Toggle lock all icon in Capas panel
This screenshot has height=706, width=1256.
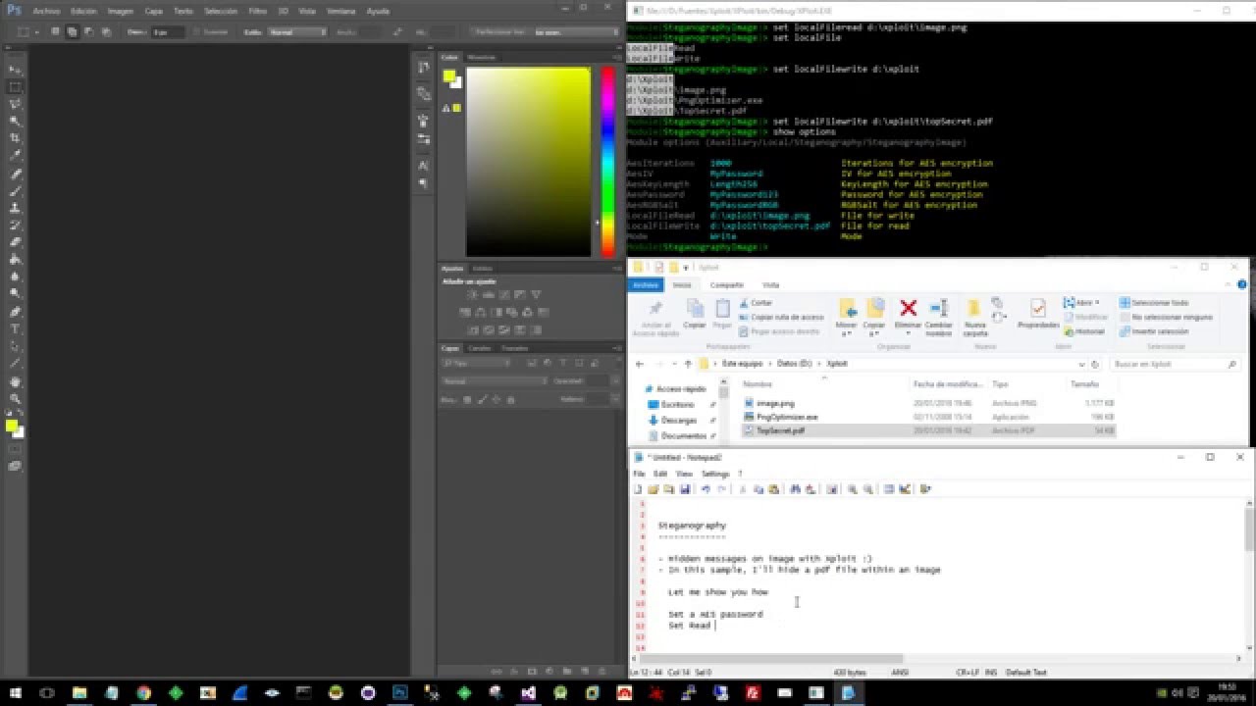click(x=510, y=399)
